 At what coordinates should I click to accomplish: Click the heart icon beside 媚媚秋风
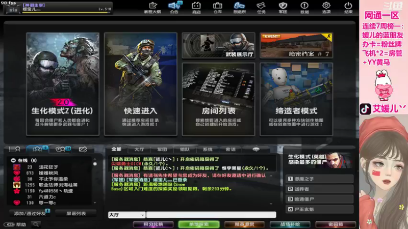[17, 173]
